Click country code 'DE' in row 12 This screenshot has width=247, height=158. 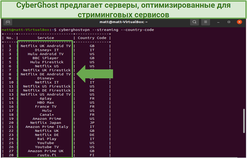tap(92, 90)
